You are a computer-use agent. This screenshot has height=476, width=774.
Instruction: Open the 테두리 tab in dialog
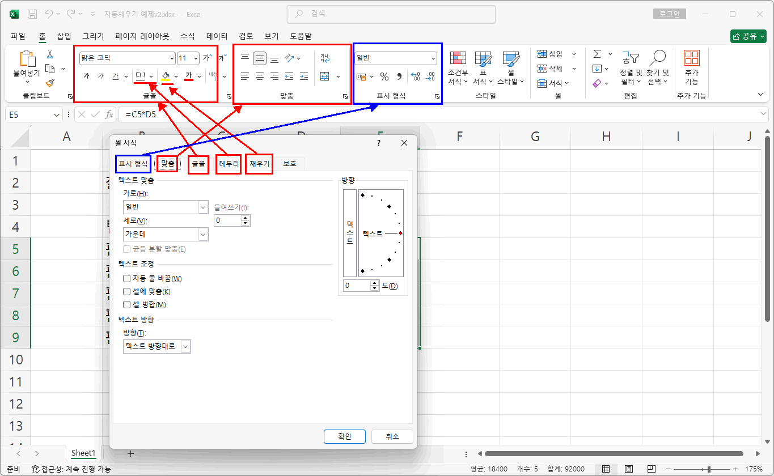point(229,164)
